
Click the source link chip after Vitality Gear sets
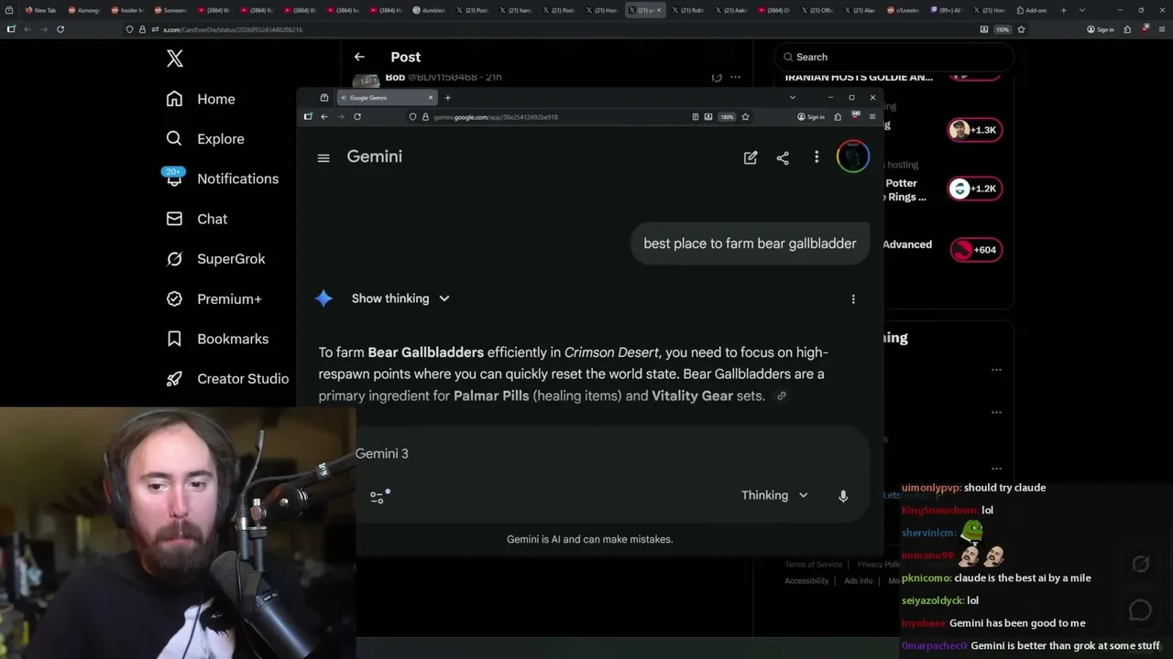[x=782, y=396]
